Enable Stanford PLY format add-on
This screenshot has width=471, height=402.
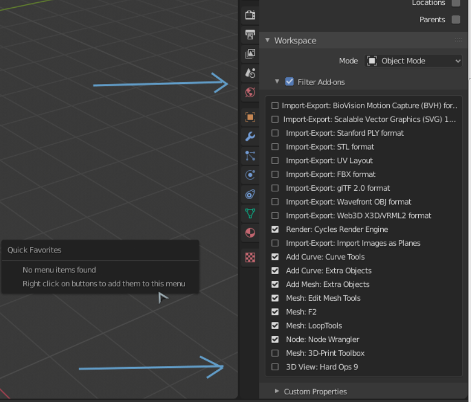click(275, 133)
